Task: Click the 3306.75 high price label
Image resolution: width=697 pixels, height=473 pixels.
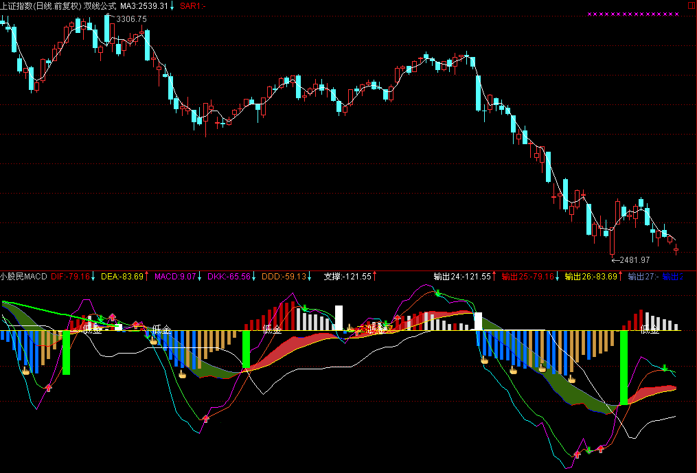Action: tap(131, 19)
